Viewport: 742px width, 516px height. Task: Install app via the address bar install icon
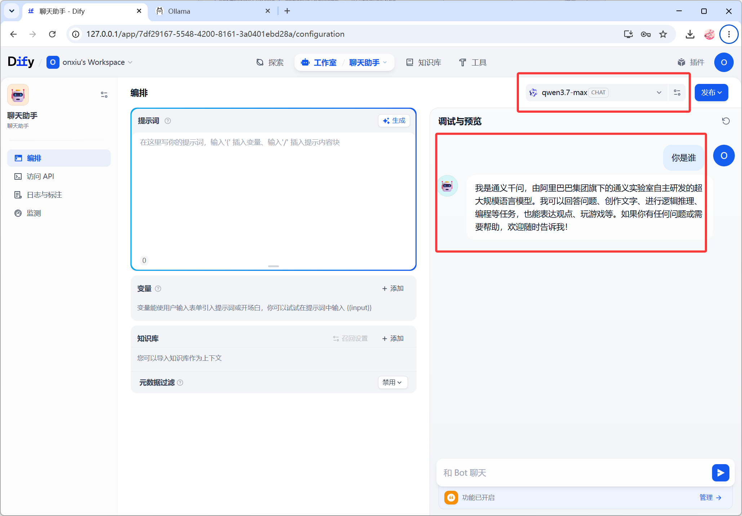[628, 34]
